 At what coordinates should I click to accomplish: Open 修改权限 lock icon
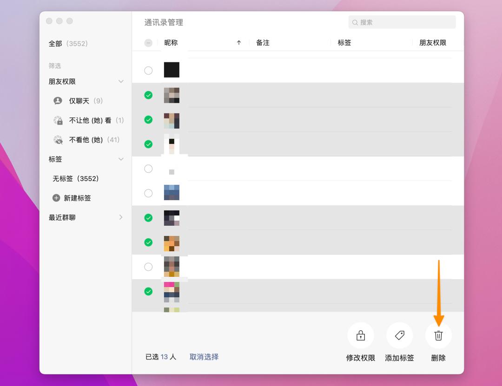(361, 335)
